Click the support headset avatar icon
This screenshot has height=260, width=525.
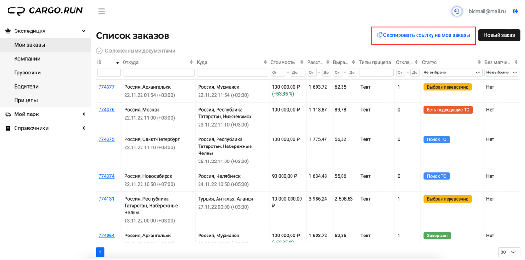tap(456, 11)
